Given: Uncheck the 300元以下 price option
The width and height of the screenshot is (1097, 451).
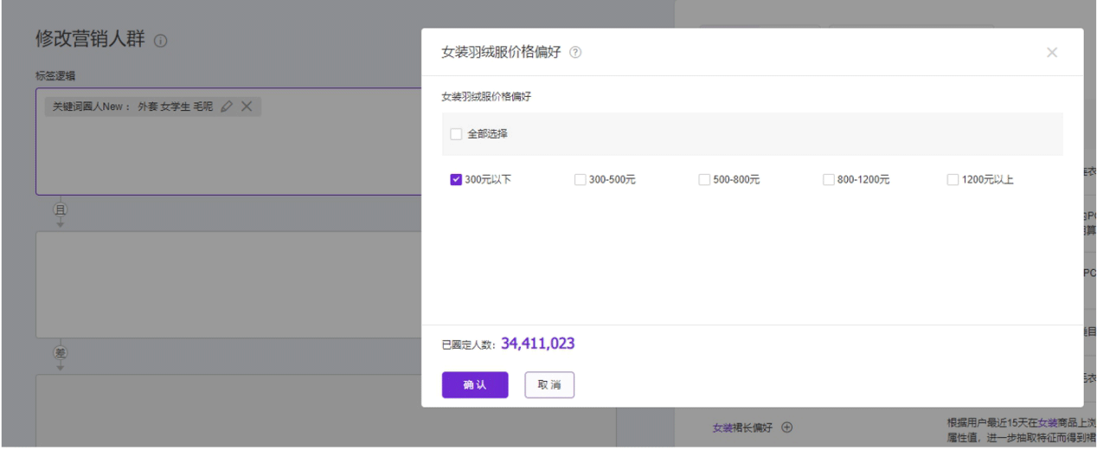Looking at the screenshot, I should (x=456, y=180).
